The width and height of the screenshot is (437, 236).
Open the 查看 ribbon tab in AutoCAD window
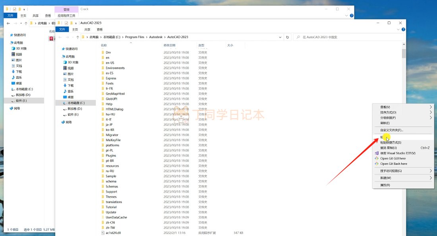click(99, 29)
